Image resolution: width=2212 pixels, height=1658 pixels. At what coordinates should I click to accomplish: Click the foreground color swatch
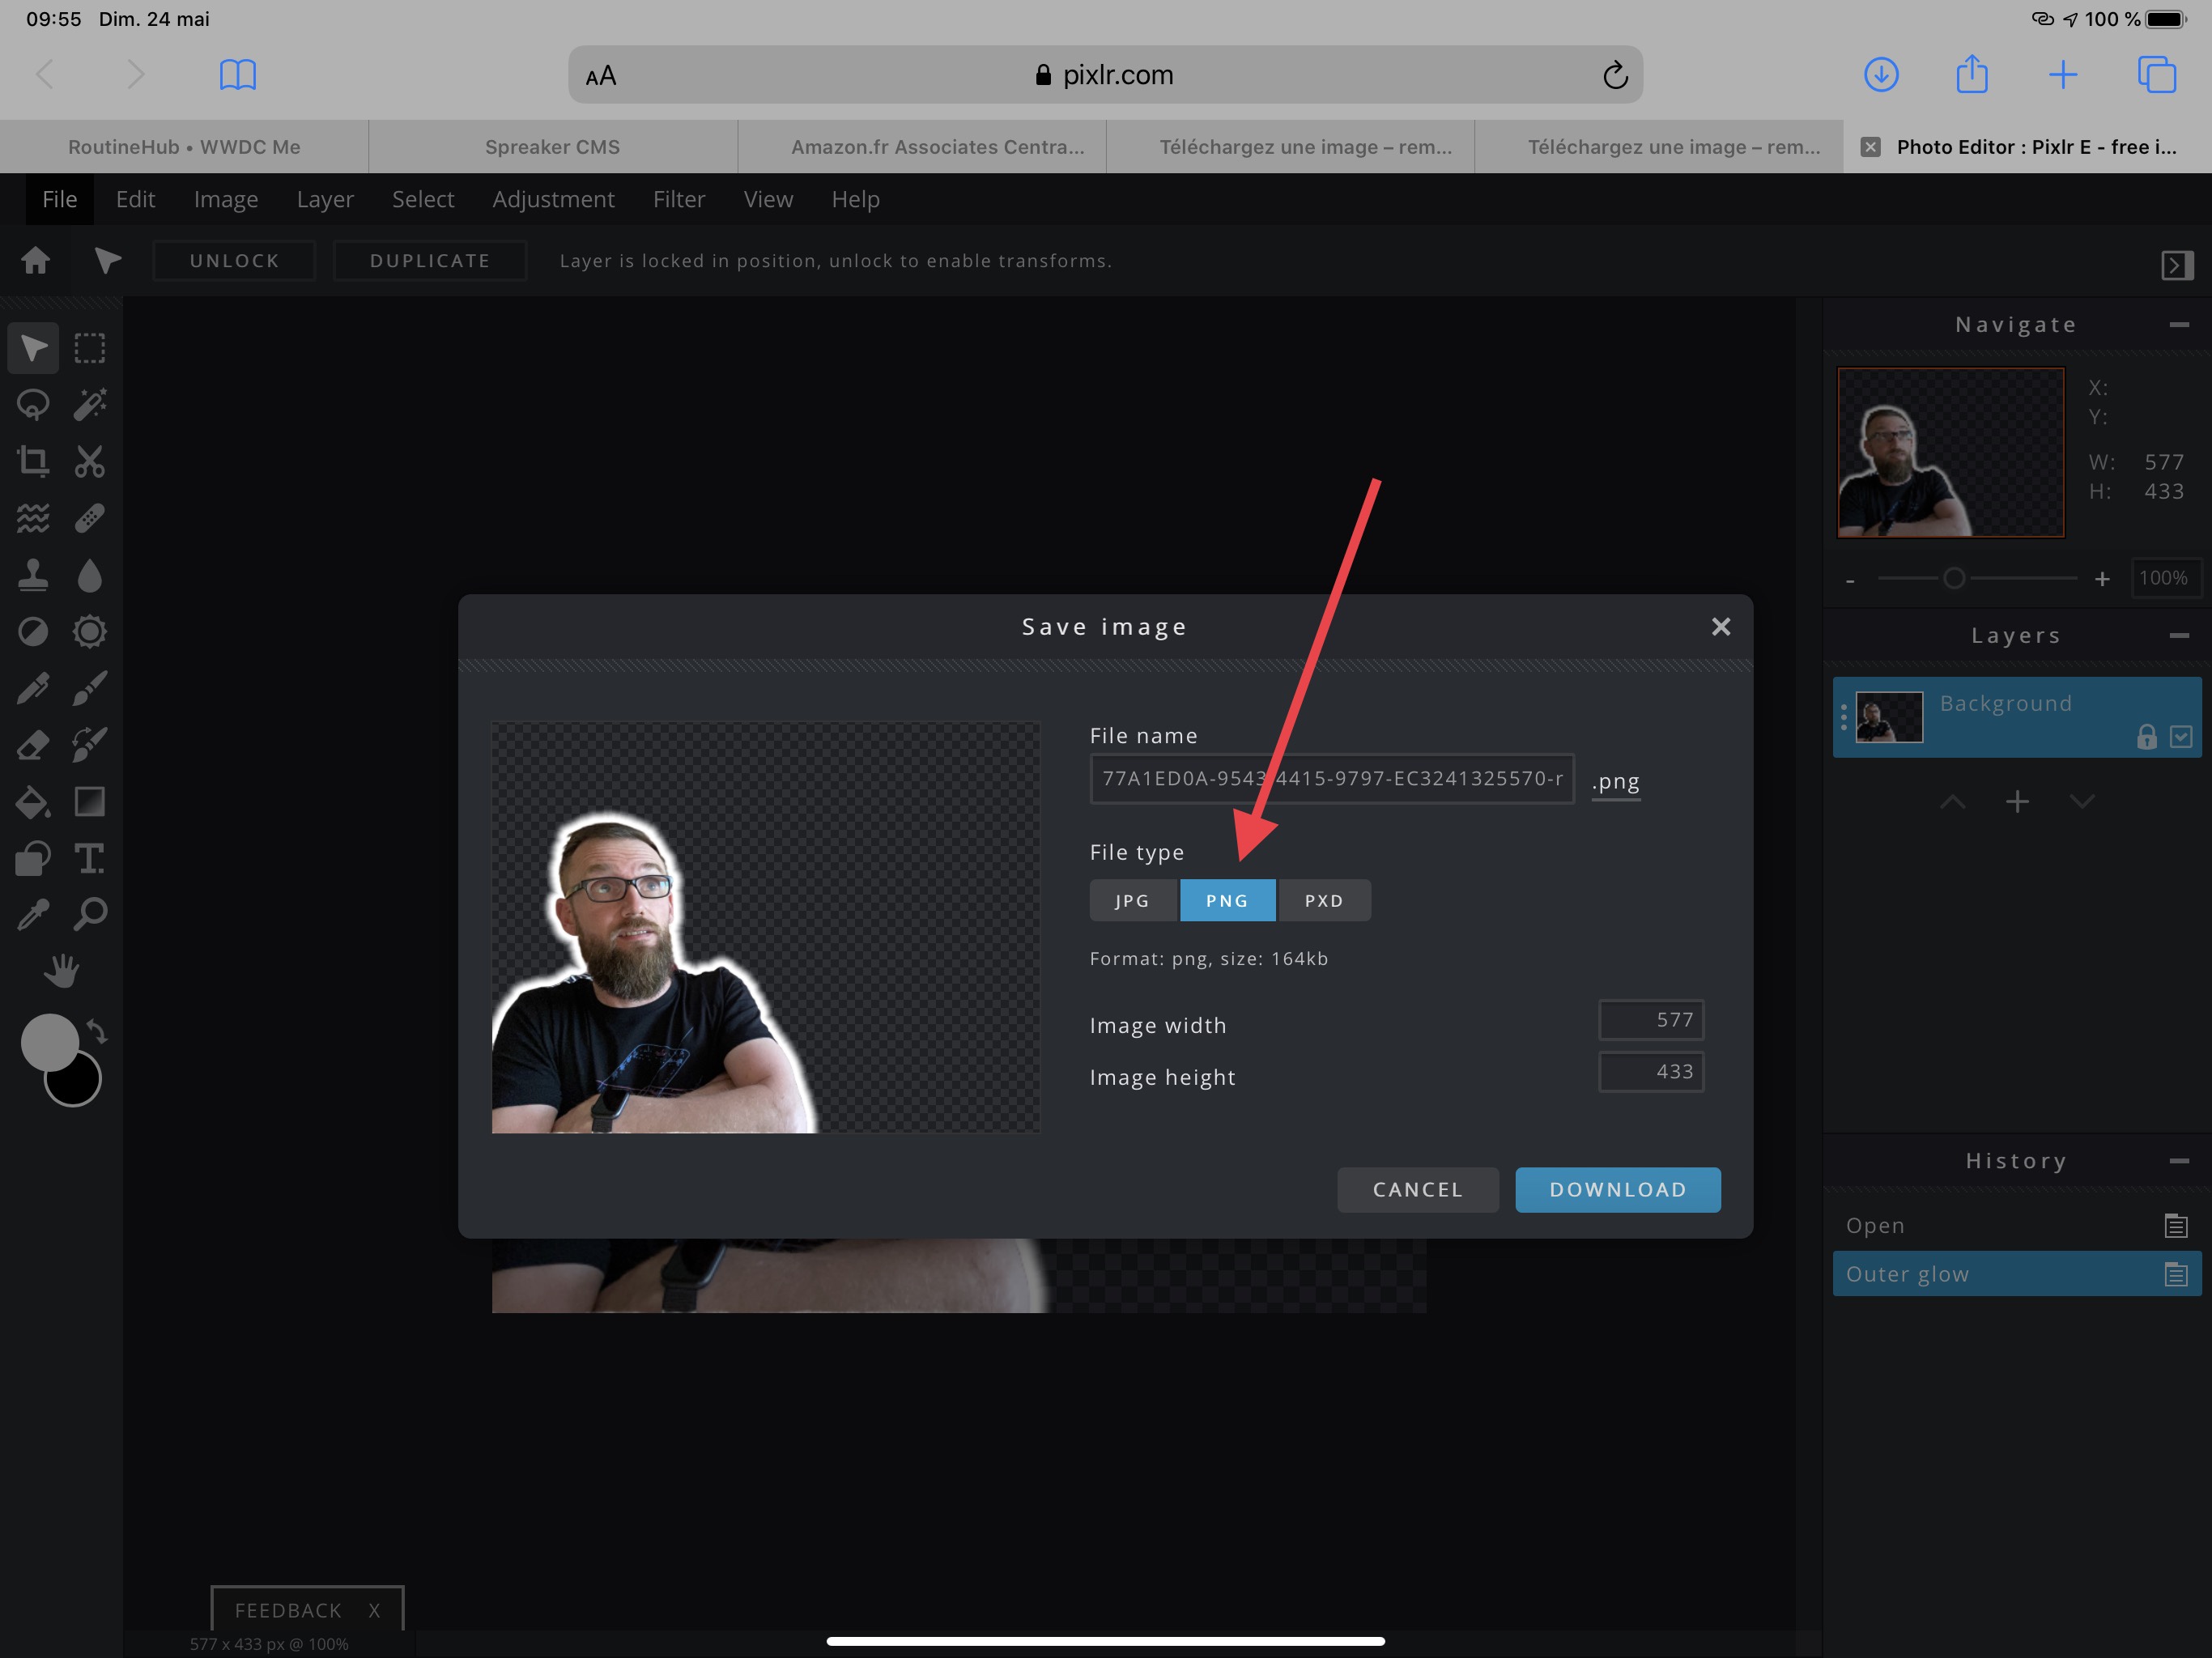click(x=49, y=1042)
